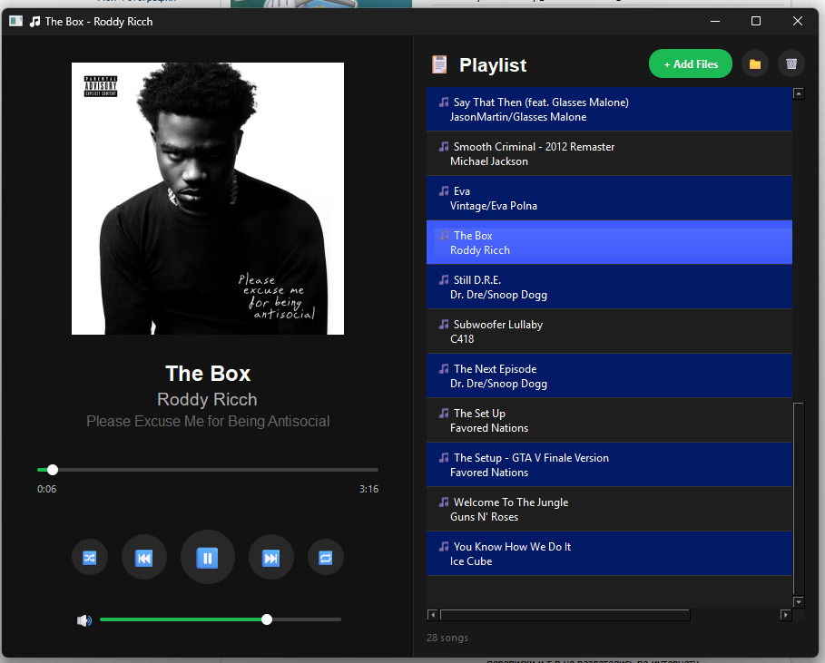
Task: Select Subwoofer Lullaby by C418
Action: 609,332
